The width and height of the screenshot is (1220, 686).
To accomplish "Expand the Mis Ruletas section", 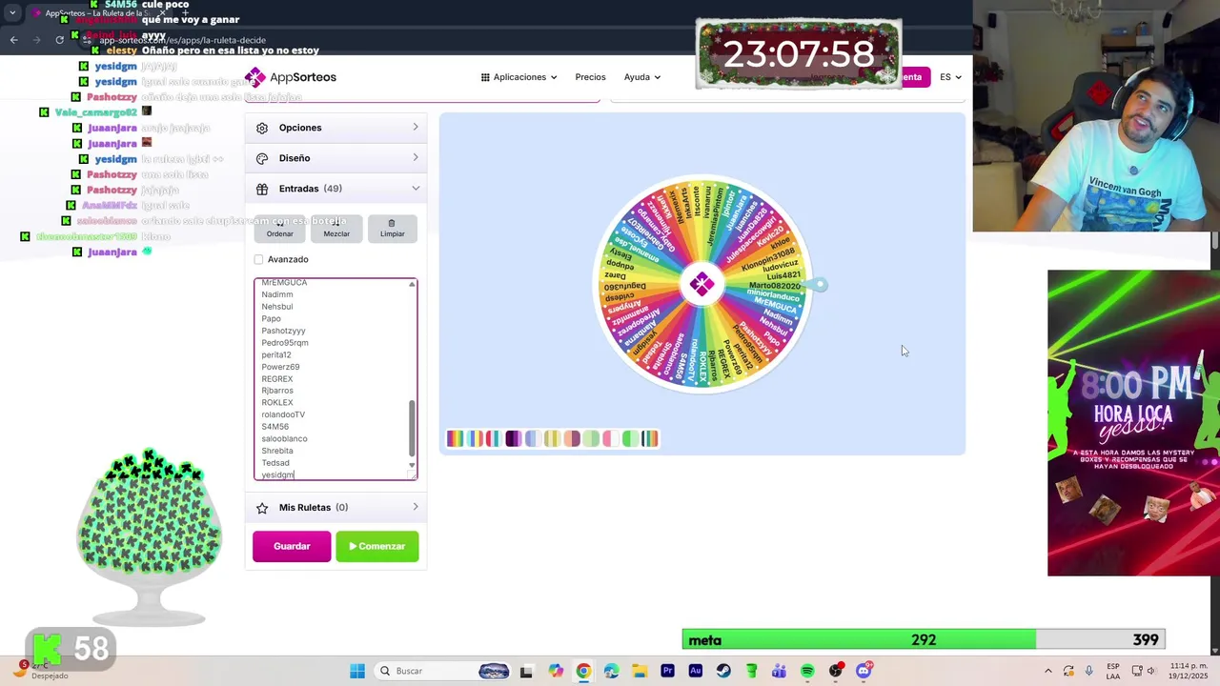I will (335, 508).
